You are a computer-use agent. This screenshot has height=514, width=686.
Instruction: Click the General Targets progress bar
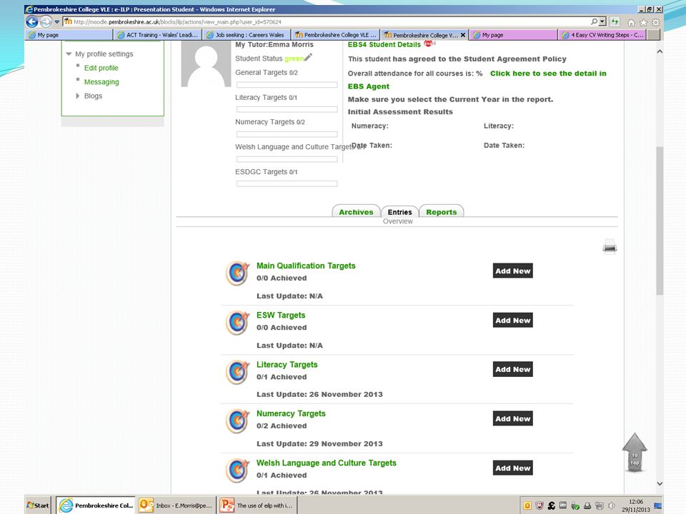click(287, 85)
